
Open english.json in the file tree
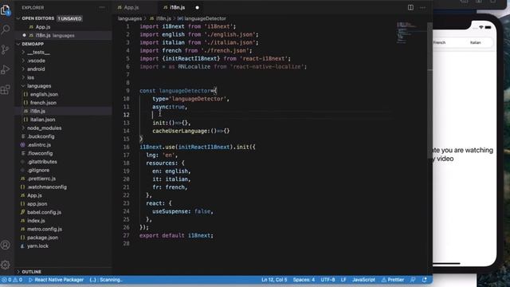pyautogui.click(x=44, y=94)
